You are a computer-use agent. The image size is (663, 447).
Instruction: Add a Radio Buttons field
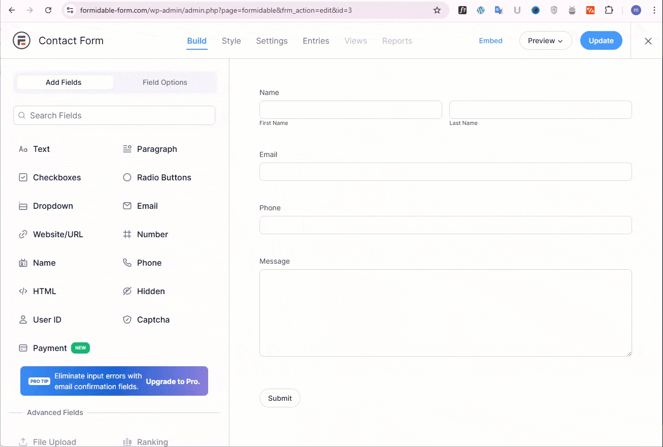163,177
